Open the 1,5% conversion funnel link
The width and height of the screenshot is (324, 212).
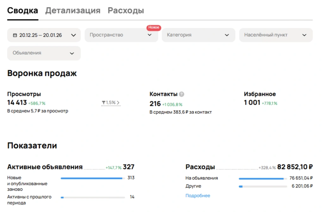point(111,102)
